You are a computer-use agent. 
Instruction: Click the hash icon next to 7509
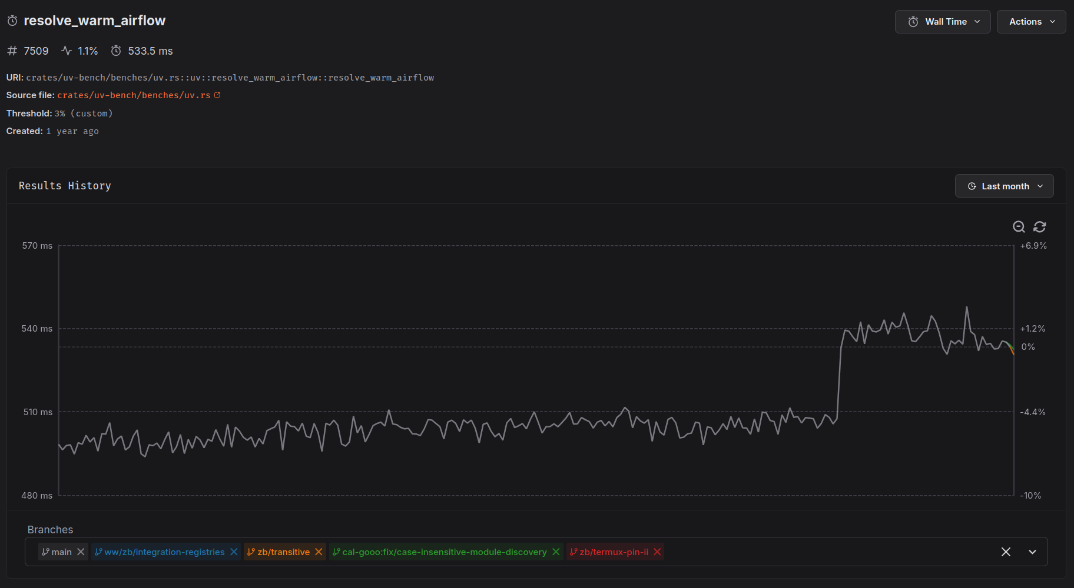click(12, 51)
